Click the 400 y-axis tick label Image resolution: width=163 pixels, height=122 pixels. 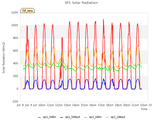coord(16,63)
